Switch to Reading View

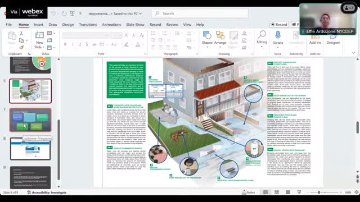(x=288, y=192)
